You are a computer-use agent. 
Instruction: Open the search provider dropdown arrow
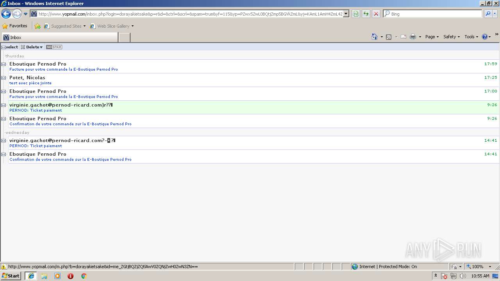point(495,14)
